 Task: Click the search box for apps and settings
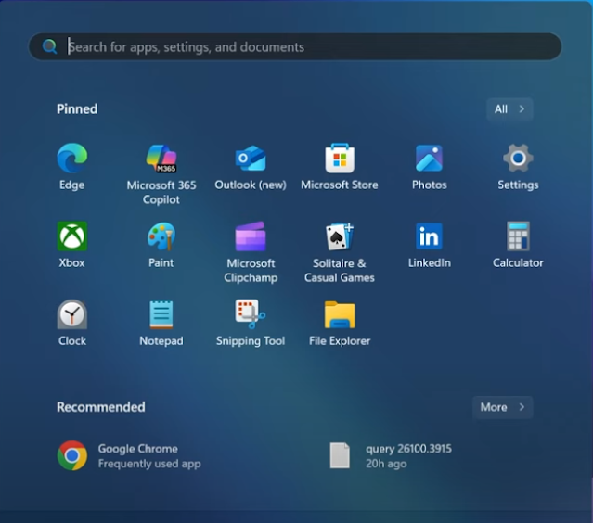[295, 46]
